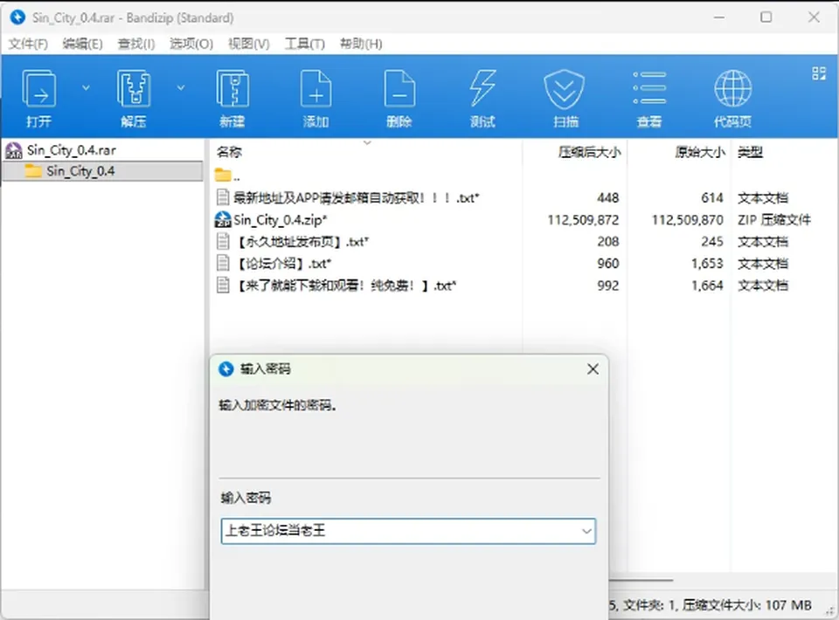The height and width of the screenshot is (620, 839).
Task: Click the 添加 (Add) toolbar icon
Action: 315,89
